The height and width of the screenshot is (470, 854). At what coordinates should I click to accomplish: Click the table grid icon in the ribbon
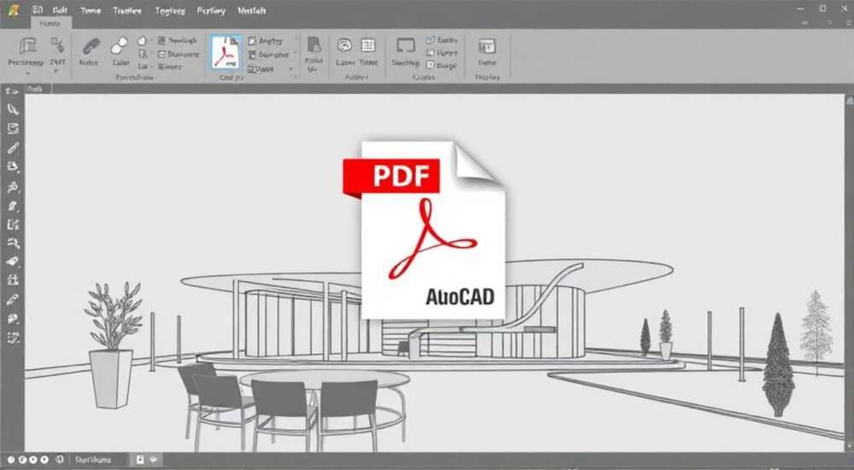[368, 45]
